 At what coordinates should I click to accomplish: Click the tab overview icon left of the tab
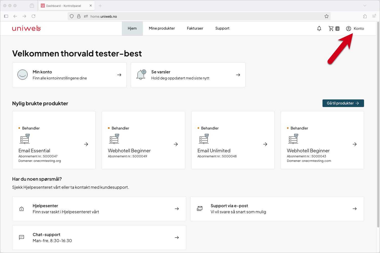point(32,6)
